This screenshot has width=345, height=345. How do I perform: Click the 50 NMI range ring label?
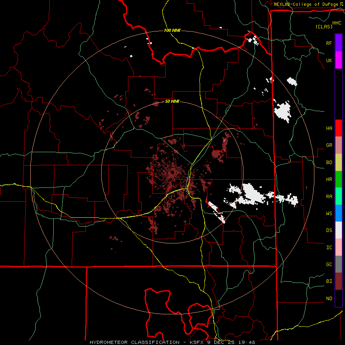[172, 102]
